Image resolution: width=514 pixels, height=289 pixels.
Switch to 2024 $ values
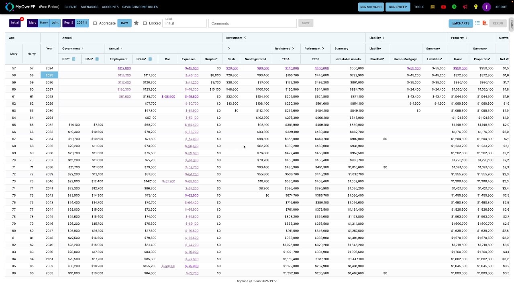82,23
